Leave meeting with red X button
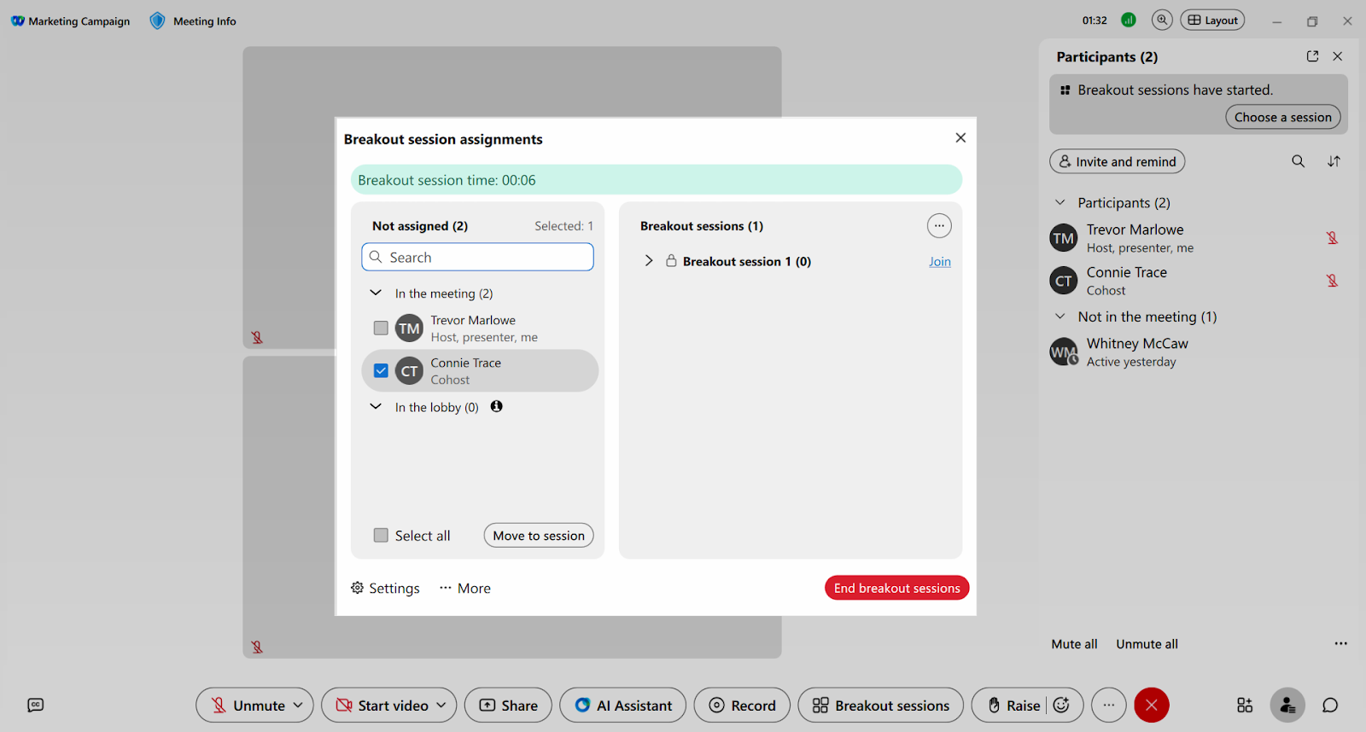 point(1151,705)
